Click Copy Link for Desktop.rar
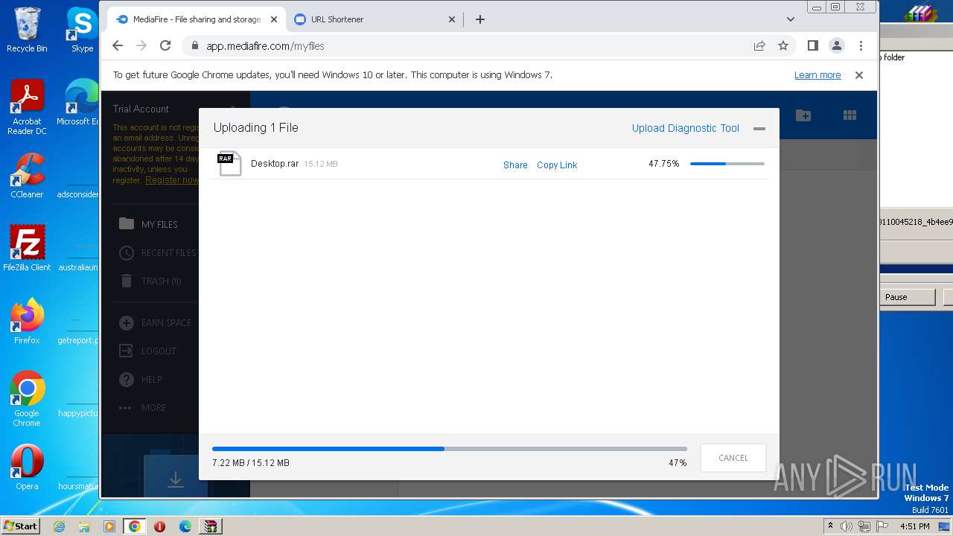This screenshot has height=536, width=953. pos(557,165)
